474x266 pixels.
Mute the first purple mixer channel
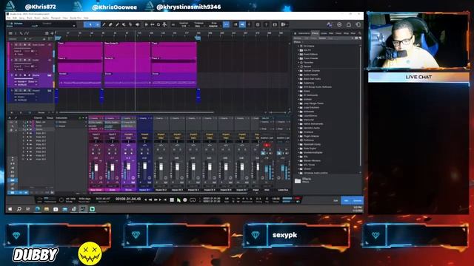[93, 149]
